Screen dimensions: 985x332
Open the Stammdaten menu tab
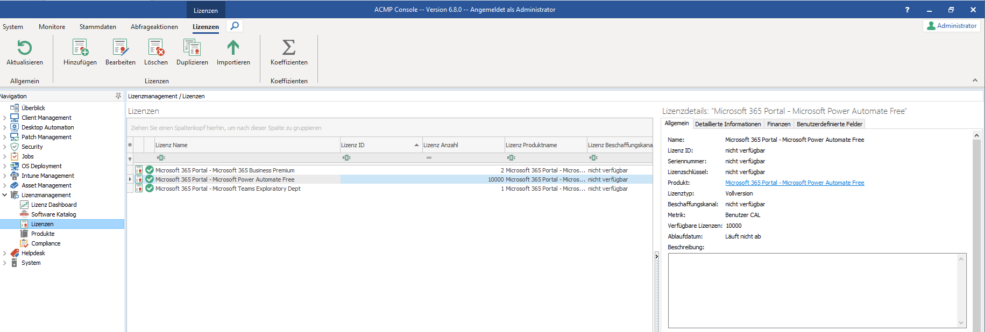coord(97,27)
